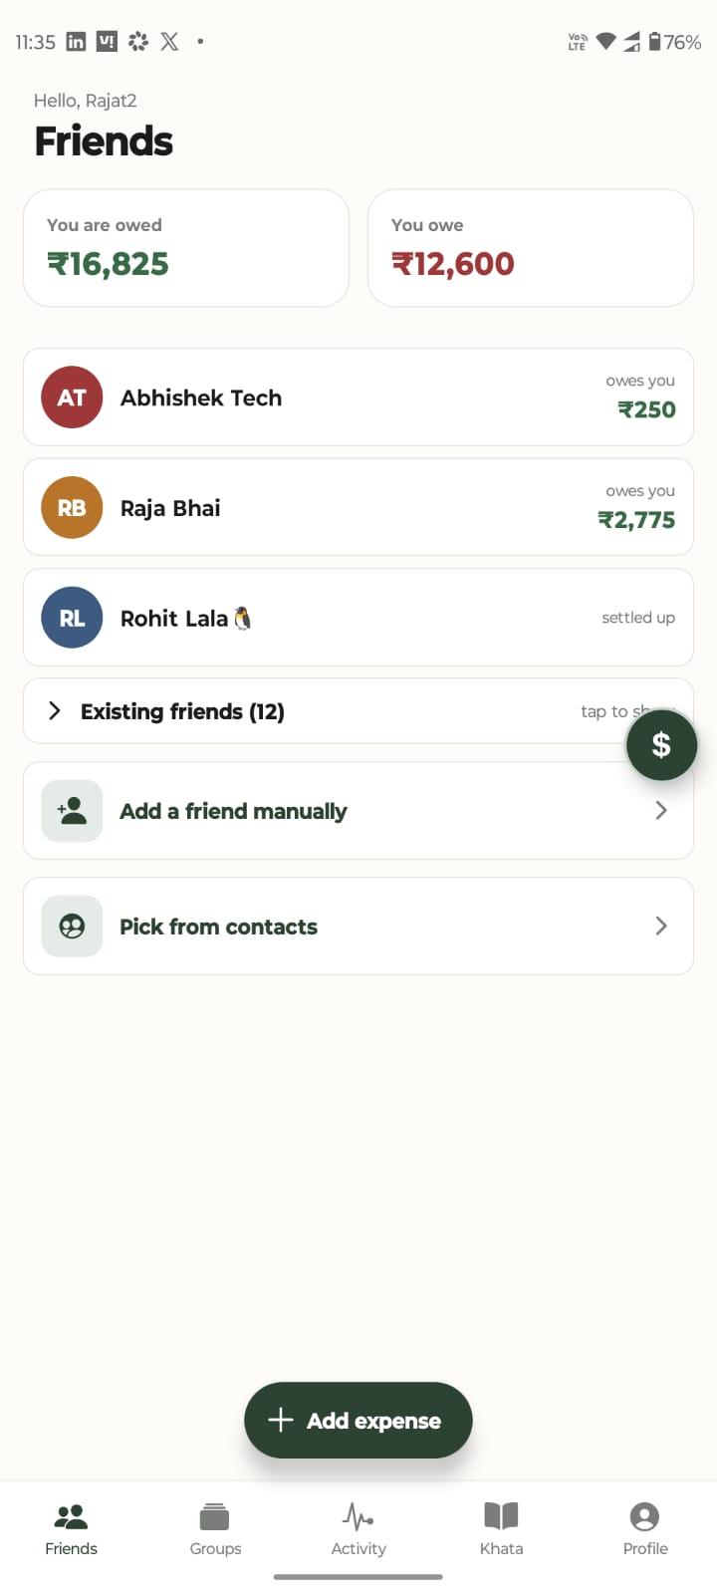Image resolution: width=717 pixels, height=1594 pixels.
Task: Tap the AT avatar for Abhishek Tech
Action: click(x=72, y=398)
